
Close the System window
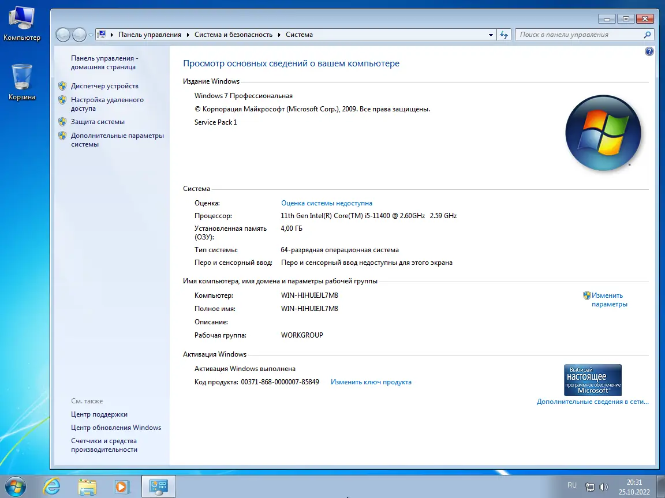pyautogui.click(x=645, y=19)
